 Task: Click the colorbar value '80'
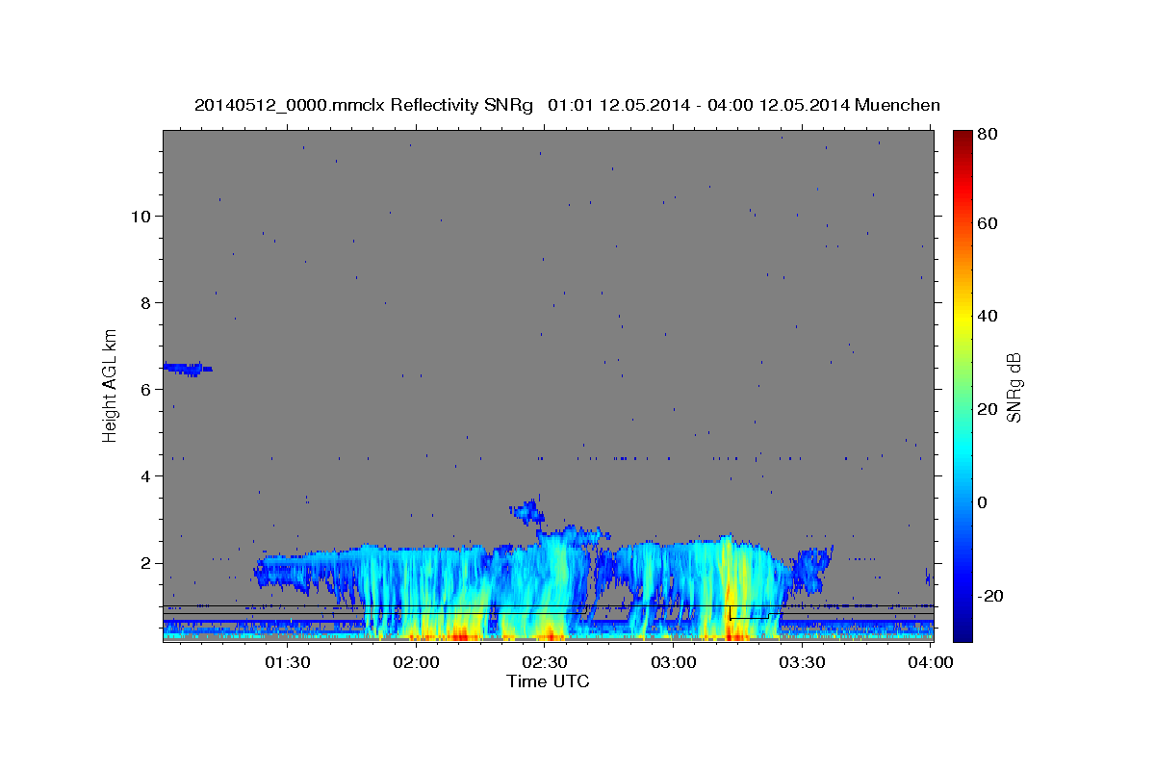pyautogui.click(x=988, y=135)
